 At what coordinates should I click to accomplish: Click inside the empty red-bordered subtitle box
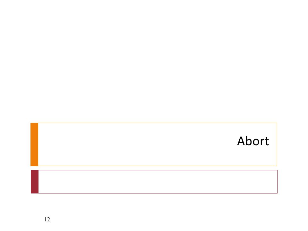click(x=158, y=182)
